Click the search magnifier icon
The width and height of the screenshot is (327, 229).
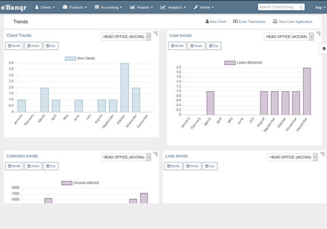click(x=301, y=7)
